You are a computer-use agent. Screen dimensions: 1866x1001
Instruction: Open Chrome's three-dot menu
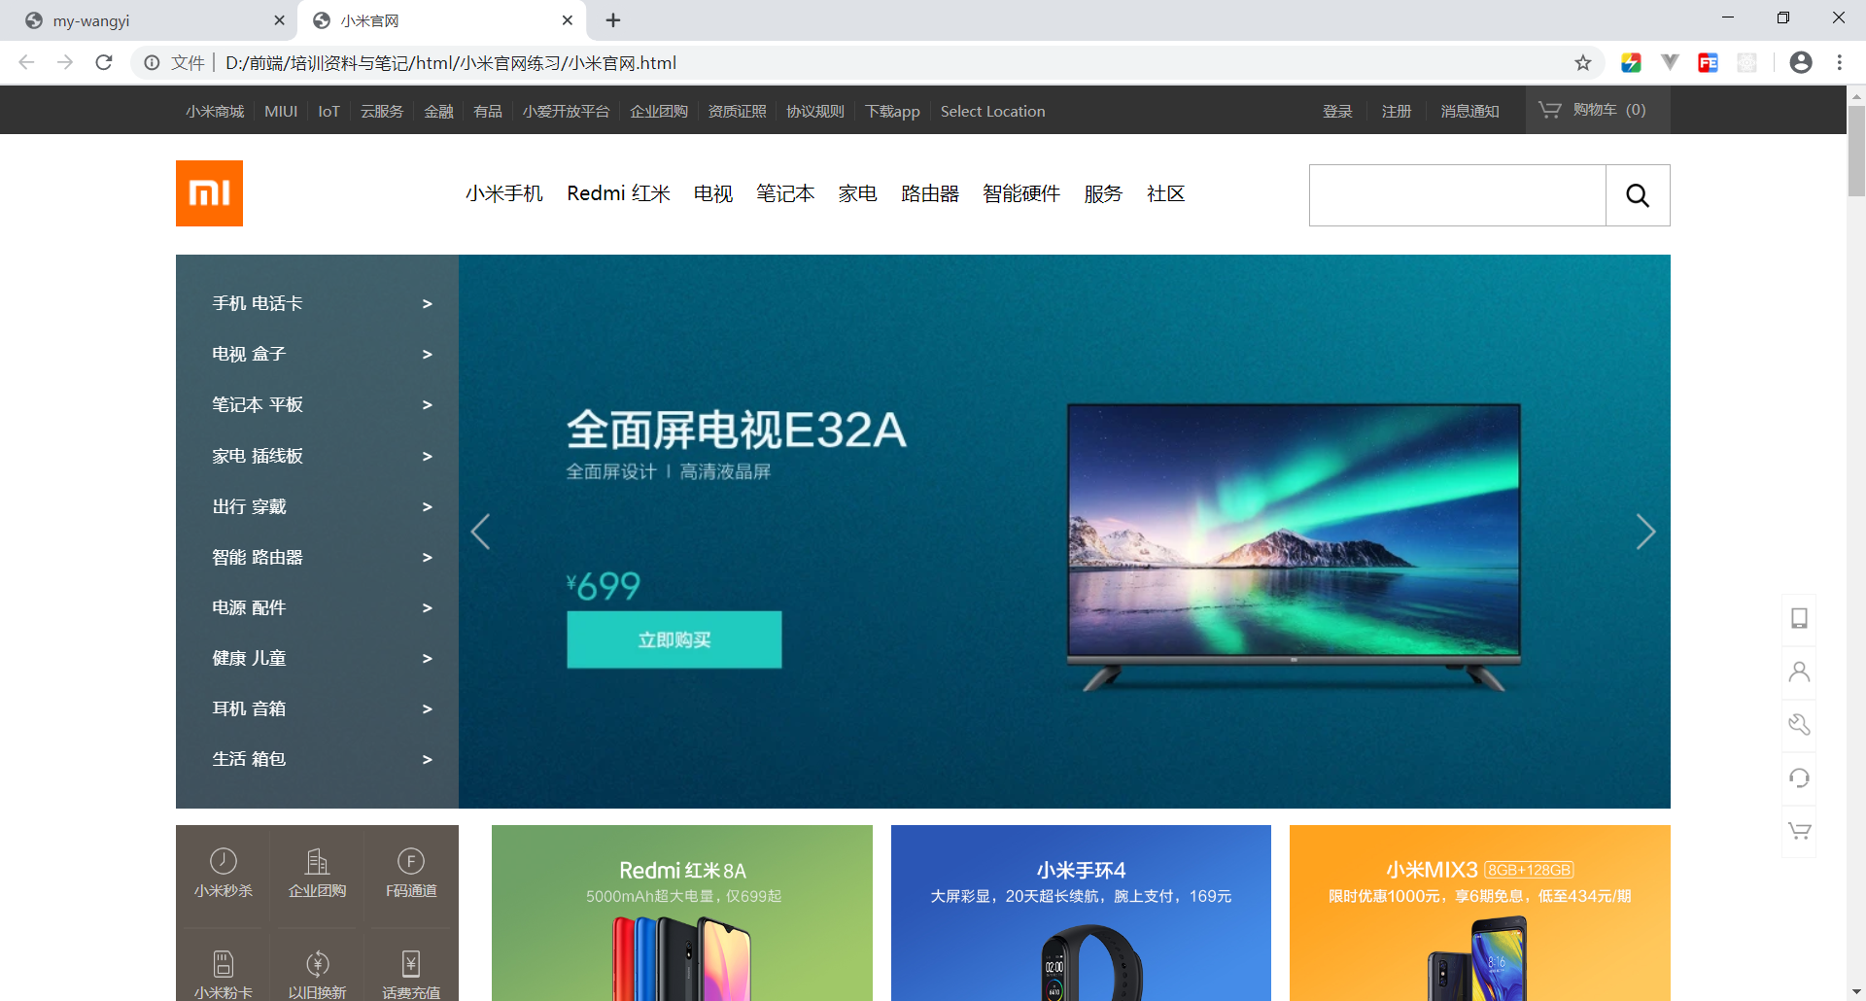point(1840,63)
